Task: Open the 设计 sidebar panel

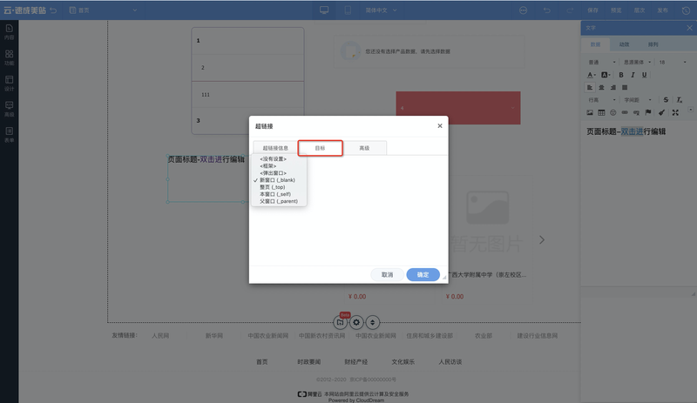Action: coord(9,83)
